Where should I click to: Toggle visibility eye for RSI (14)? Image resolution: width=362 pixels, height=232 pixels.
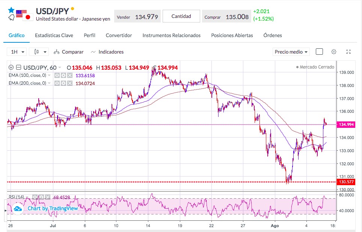[x=35, y=197]
